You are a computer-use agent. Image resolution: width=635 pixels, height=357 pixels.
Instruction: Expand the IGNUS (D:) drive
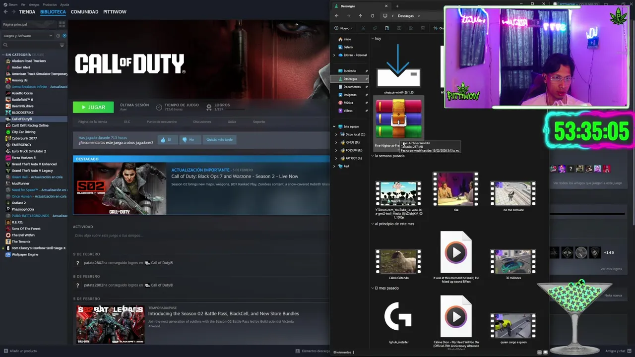pos(336,142)
